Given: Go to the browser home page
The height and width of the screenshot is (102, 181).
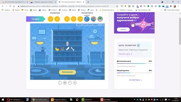Looking at the screenshot, I should 14,6.
